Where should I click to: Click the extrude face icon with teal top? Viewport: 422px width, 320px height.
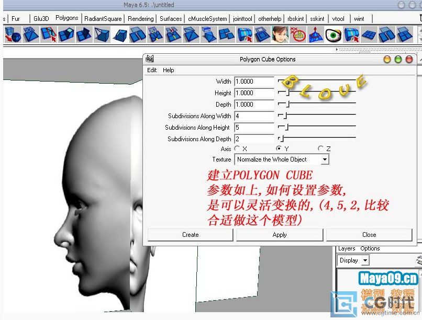[66, 35]
